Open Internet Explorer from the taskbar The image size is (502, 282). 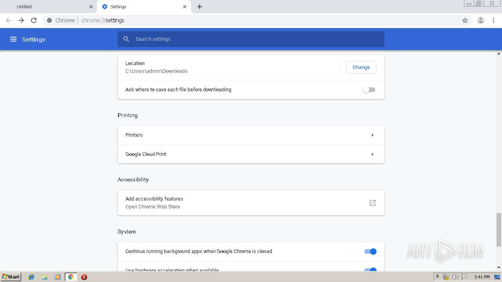(x=31, y=277)
